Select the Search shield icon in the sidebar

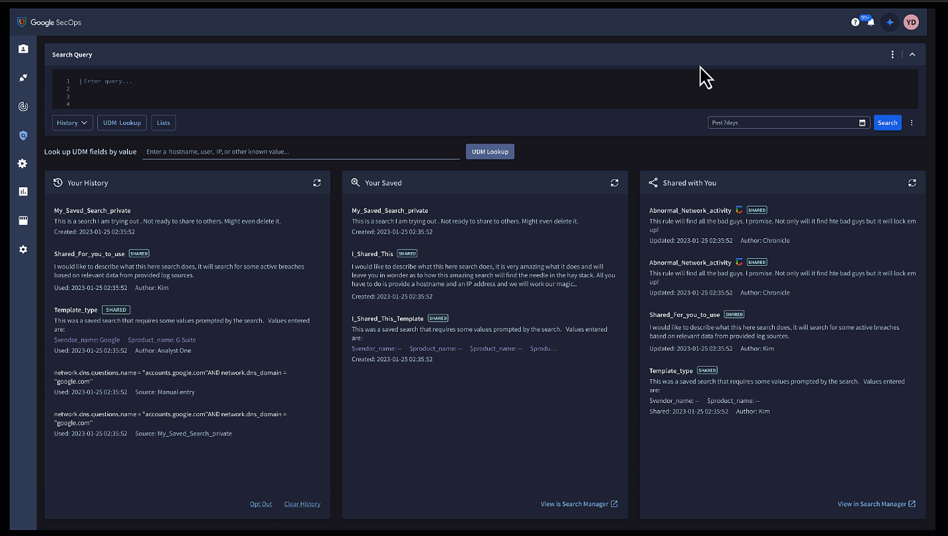(23, 136)
